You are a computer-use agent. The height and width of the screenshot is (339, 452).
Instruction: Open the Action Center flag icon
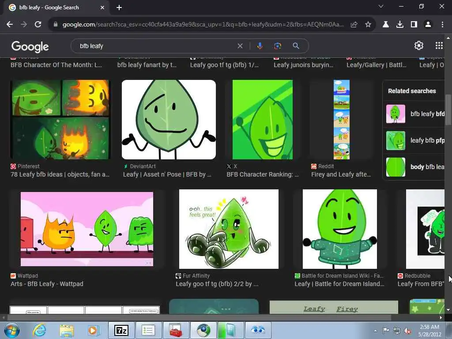click(x=386, y=331)
